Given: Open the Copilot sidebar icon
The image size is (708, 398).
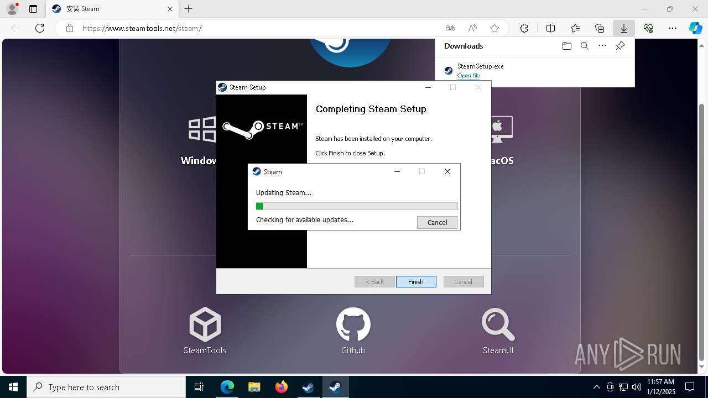Looking at the screenshot, I should (695, 28).
